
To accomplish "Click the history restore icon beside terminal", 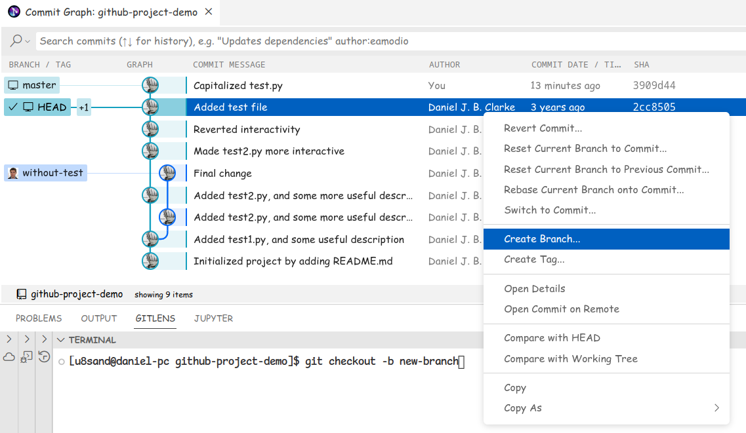I will click(x=44, y=357).
